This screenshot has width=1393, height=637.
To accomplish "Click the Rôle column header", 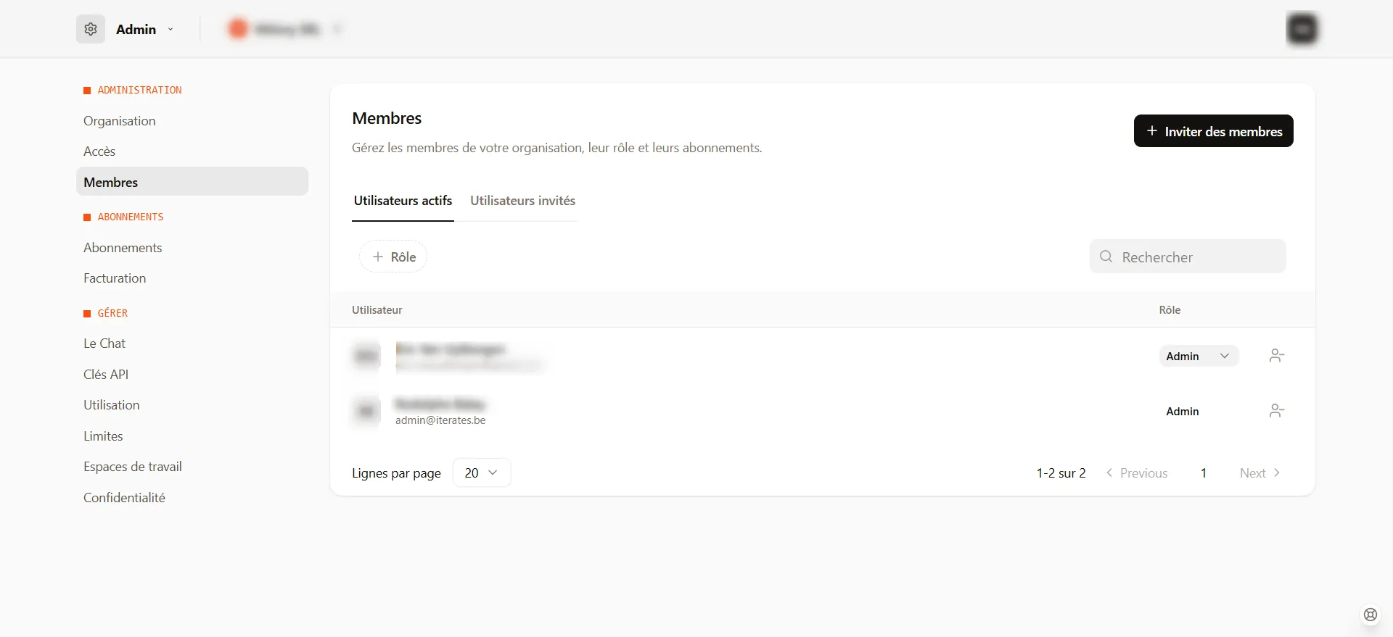I will point(1170,310).
